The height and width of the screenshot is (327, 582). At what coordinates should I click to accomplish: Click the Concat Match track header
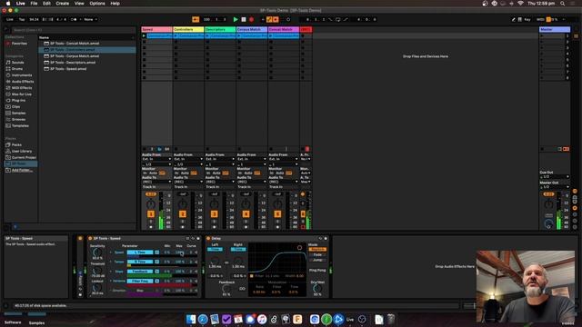pos(283,29)
